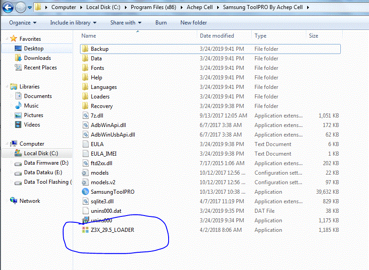
Task: Select the Z3X_29.5_LOADER file name
Action: [x=113, y=230]
